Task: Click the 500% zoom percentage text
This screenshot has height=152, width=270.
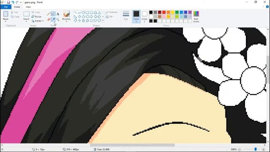Action: tap(233, 149)
